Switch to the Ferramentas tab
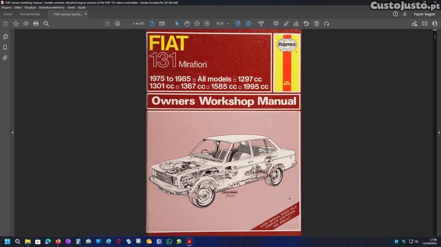Viewport: 441px width, 247px height. click(30, 13)
